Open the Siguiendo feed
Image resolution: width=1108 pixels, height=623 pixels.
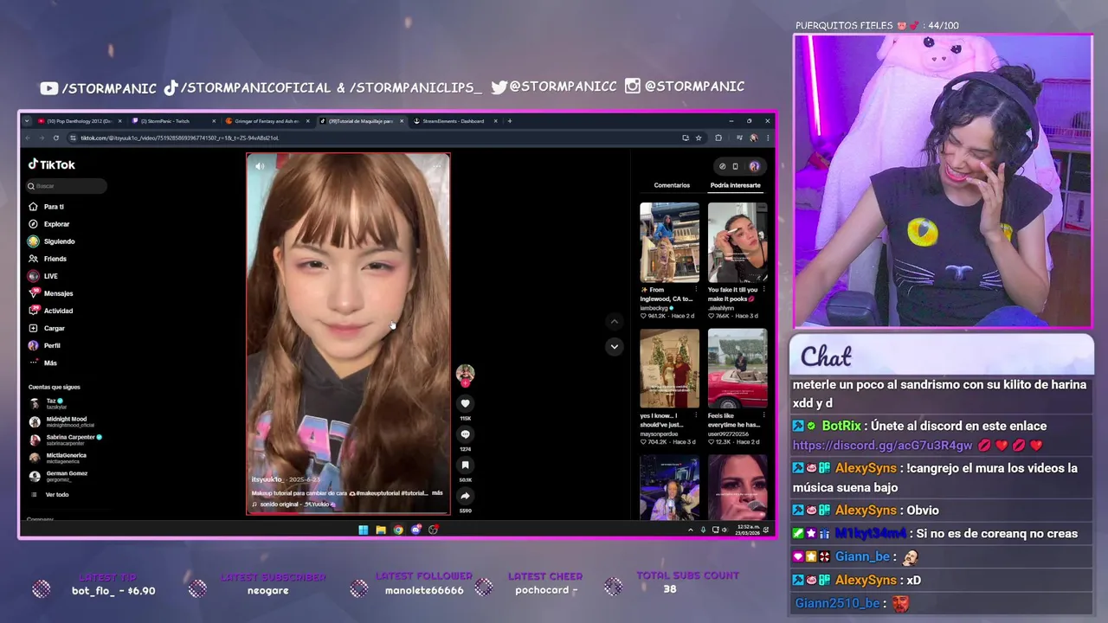pyautogui.click(x=52, y=241)
